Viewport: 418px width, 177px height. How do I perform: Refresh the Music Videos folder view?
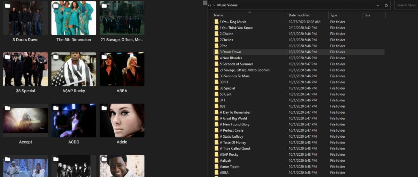(386, 5)
